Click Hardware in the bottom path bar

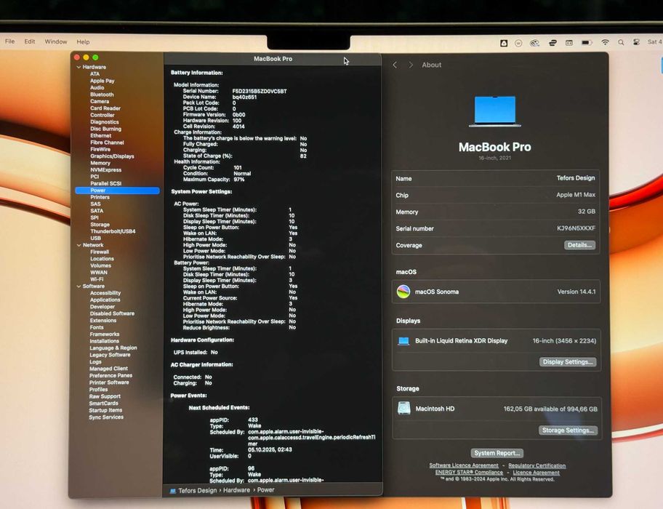[236, 490]
